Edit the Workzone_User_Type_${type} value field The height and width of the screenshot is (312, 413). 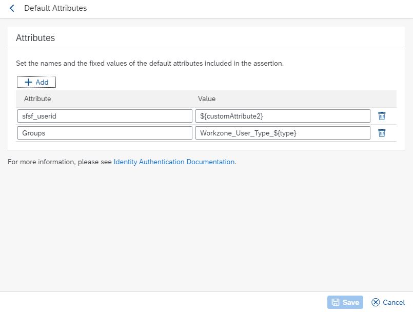[x=283, y=133]
